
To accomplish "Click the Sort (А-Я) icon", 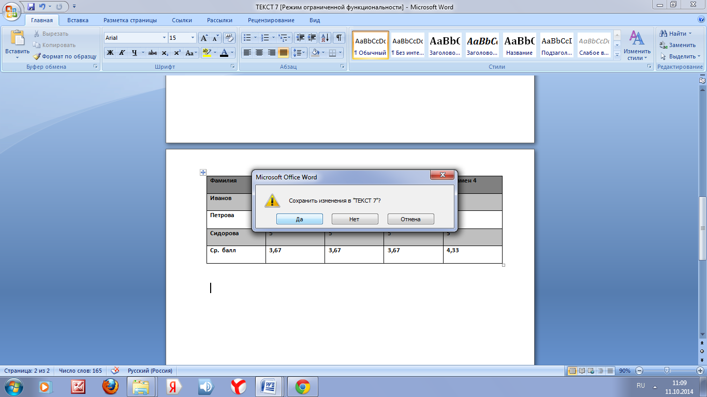I will [326, 38].
